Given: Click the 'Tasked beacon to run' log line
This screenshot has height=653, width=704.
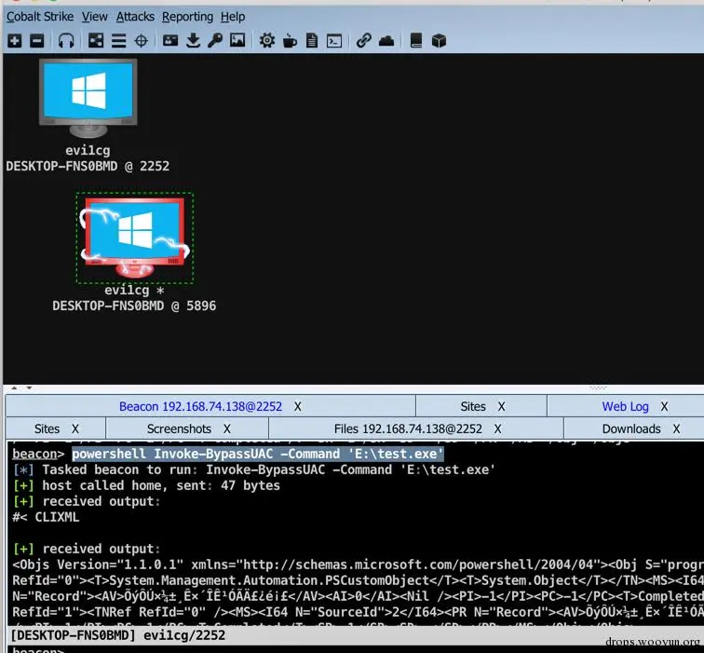Looking at the screenshot, I should point(254,469).
